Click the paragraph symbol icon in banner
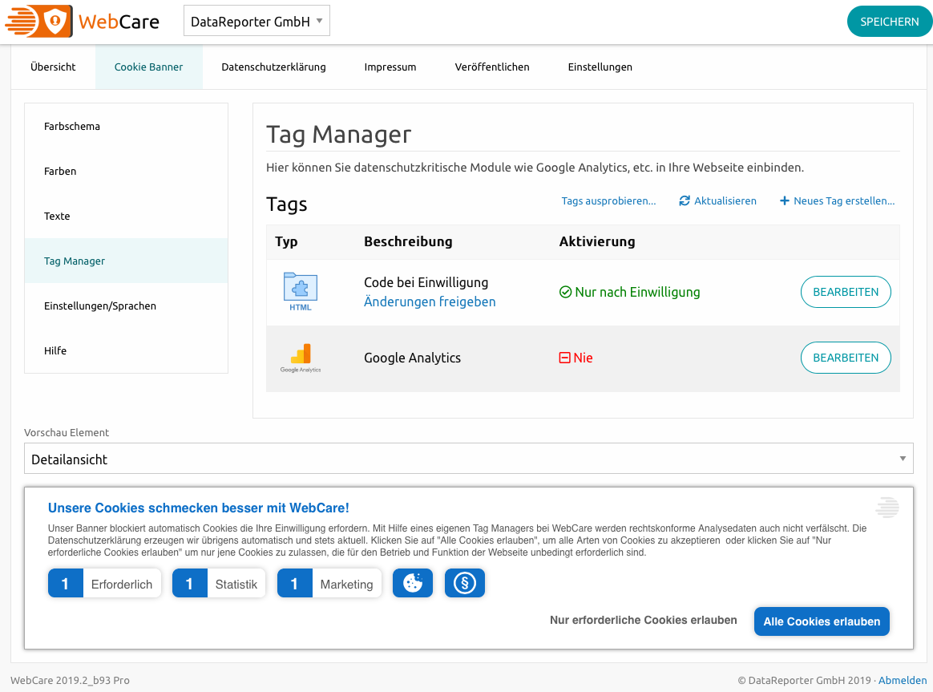This screenshot has height=692, width=933. 465,584
